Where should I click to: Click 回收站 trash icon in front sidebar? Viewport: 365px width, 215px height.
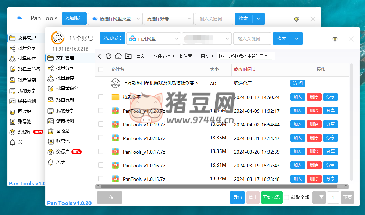pyautogui.click(x=51, y=131)
